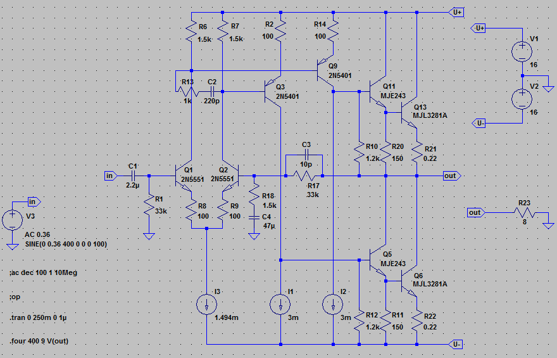Viewport: 557px width, 358px height.
Task: Click the V3 signal source symbol
Action: click(13, 220)
